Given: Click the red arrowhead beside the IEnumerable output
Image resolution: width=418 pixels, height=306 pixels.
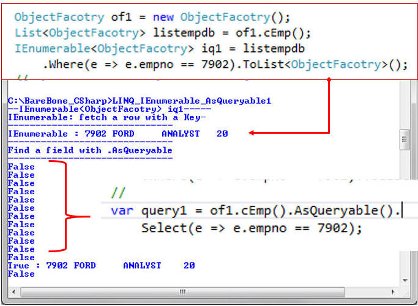Looking at the screenshot, I should pyautogui.click(x=253, y=133).
